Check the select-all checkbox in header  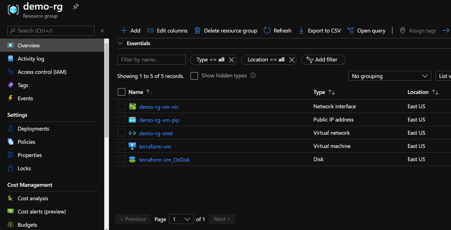pyautogui.click(x=122, y=92)
